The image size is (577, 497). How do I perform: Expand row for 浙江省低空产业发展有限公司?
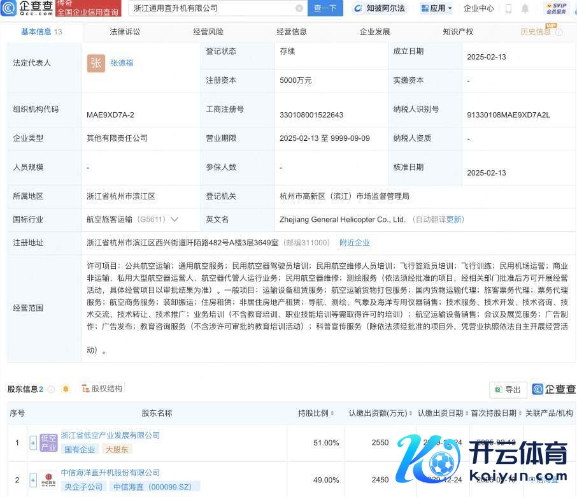(33, 443)
